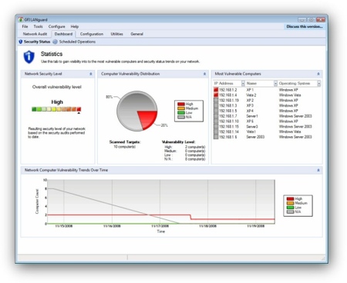Collapse the Most Vulnerable Computers panel
The image size is (347, 283).
318,74
